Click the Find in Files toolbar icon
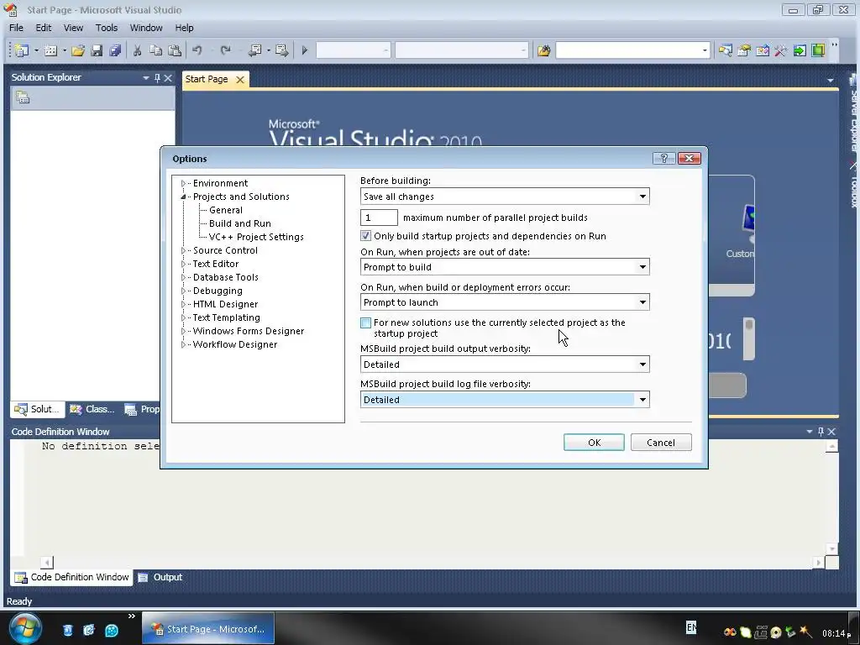860x645 pixels. tap(543, 50)
